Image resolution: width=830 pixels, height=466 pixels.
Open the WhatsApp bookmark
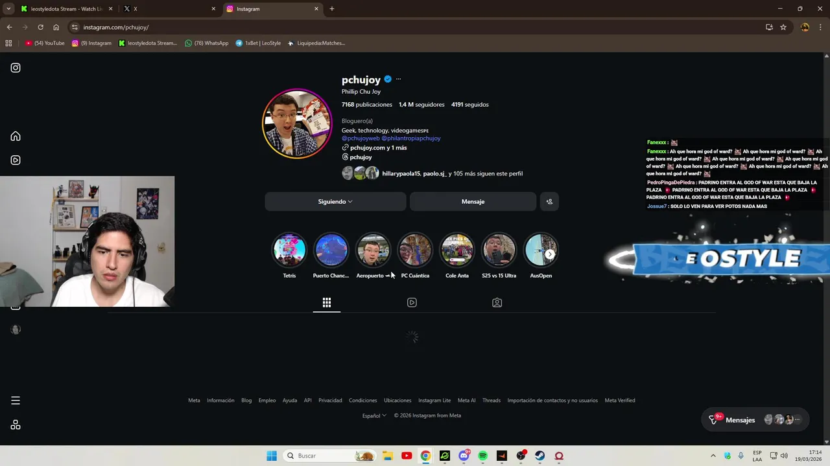tap(207, 43)
